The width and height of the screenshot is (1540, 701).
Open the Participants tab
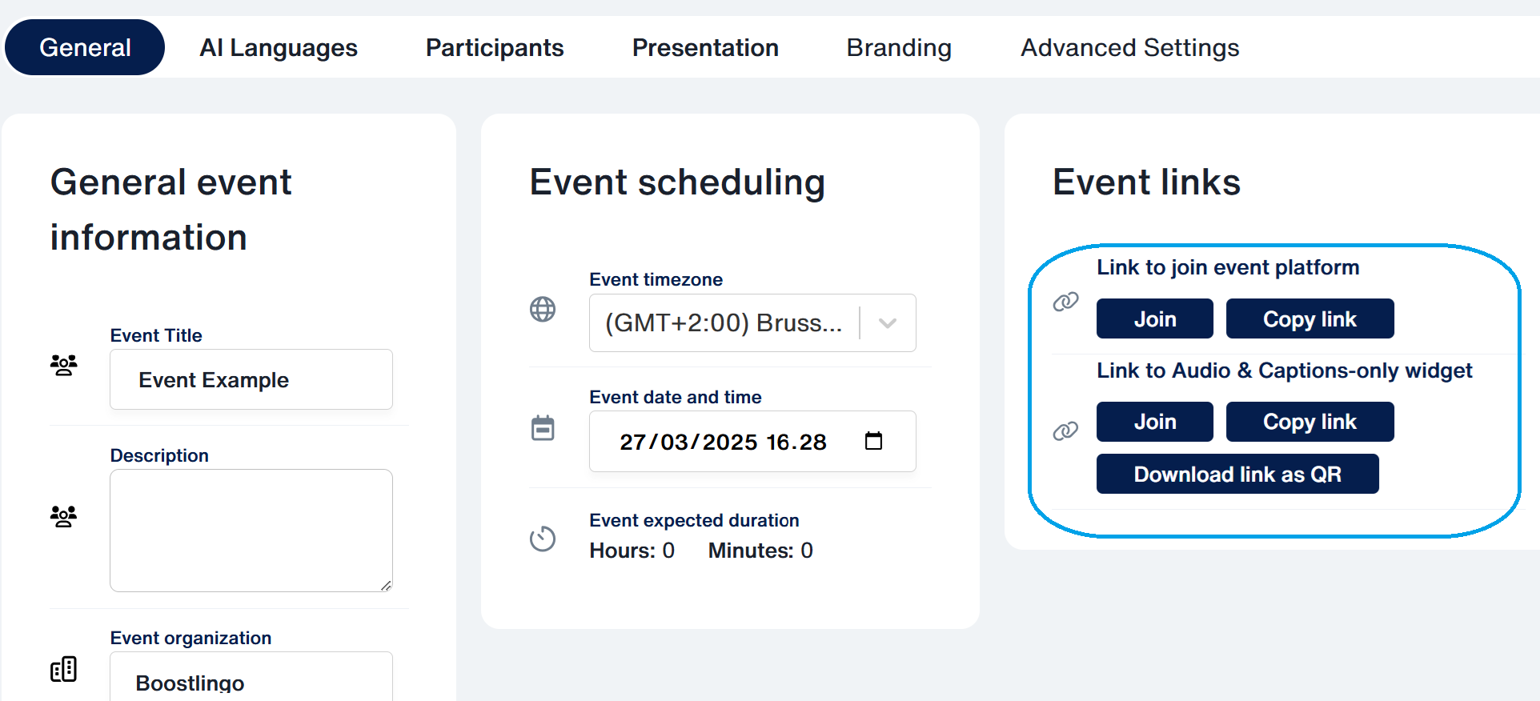pyautogui.click(x=495, y=47)
